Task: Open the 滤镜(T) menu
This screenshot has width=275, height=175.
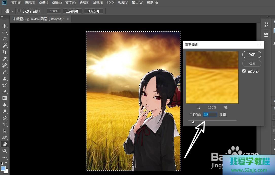Action: click(x=98, y=3)
